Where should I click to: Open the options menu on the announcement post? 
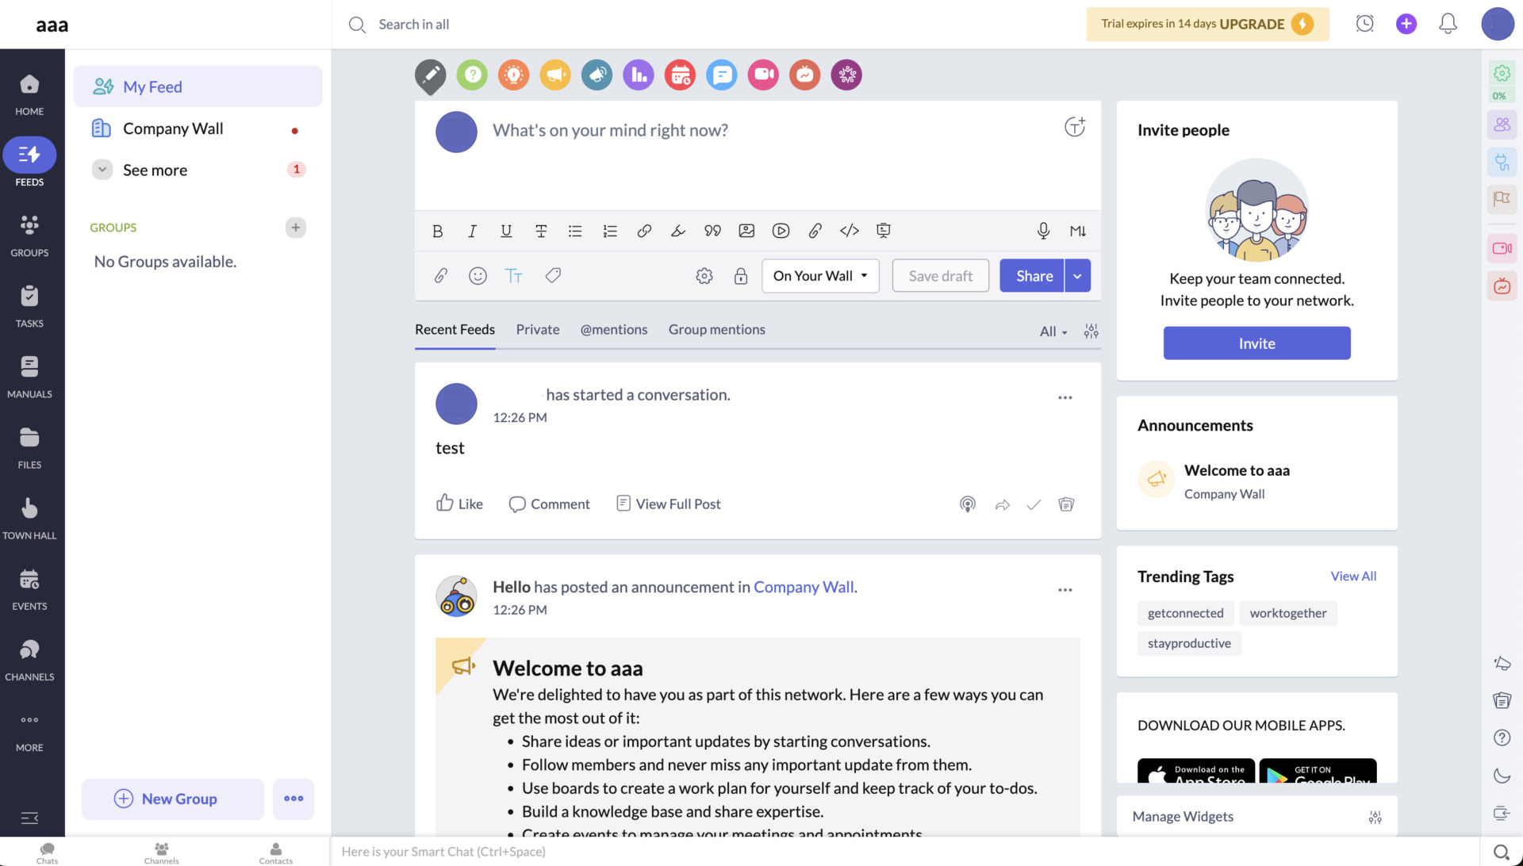coord(1065,589)
